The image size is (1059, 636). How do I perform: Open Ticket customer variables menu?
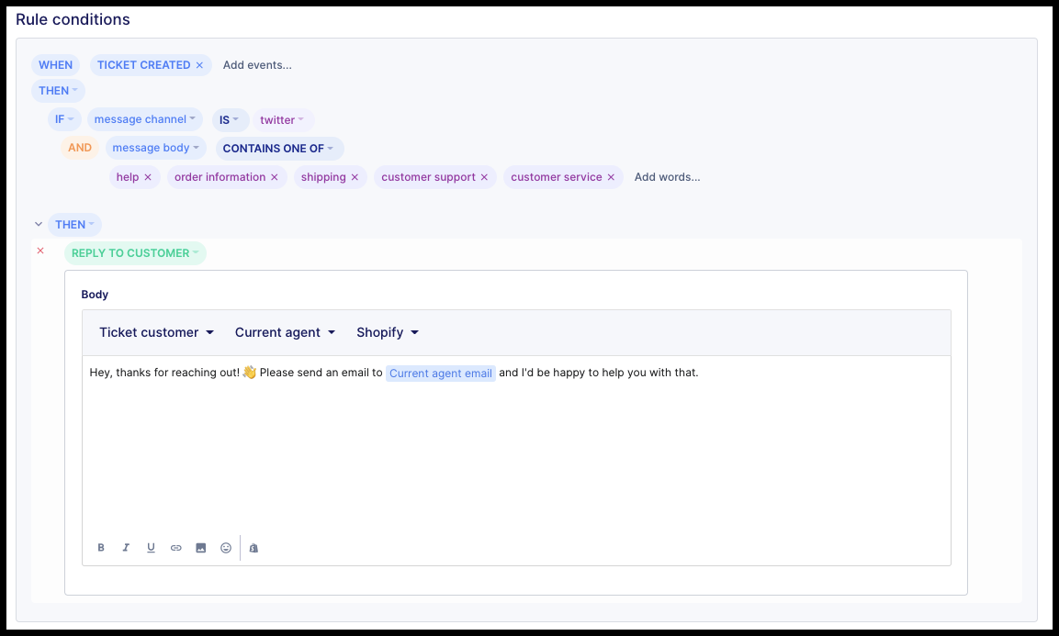click(x=157, y=332)
